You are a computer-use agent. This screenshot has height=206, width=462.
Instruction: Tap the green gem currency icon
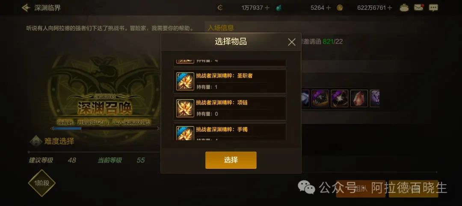[x=278, y=8]
